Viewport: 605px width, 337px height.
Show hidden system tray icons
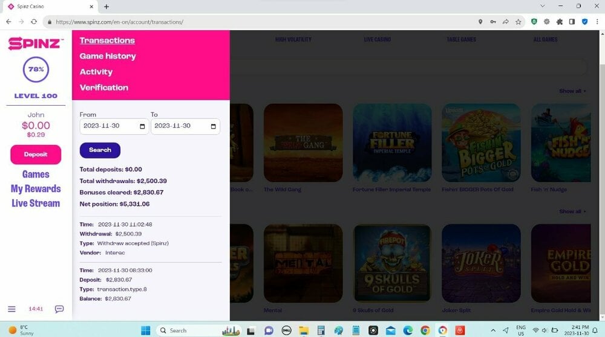493,330
